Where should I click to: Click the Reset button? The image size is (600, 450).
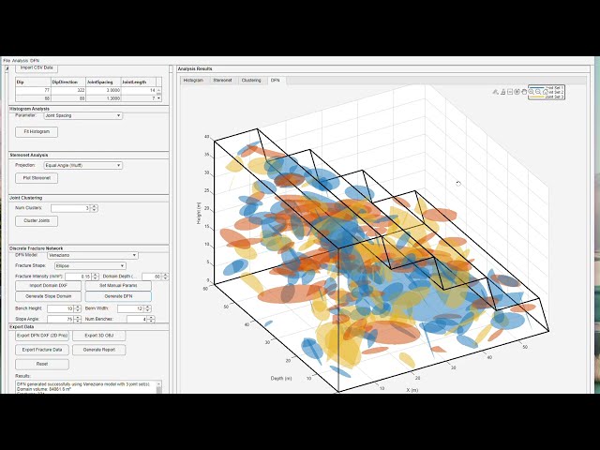(42, 364)
